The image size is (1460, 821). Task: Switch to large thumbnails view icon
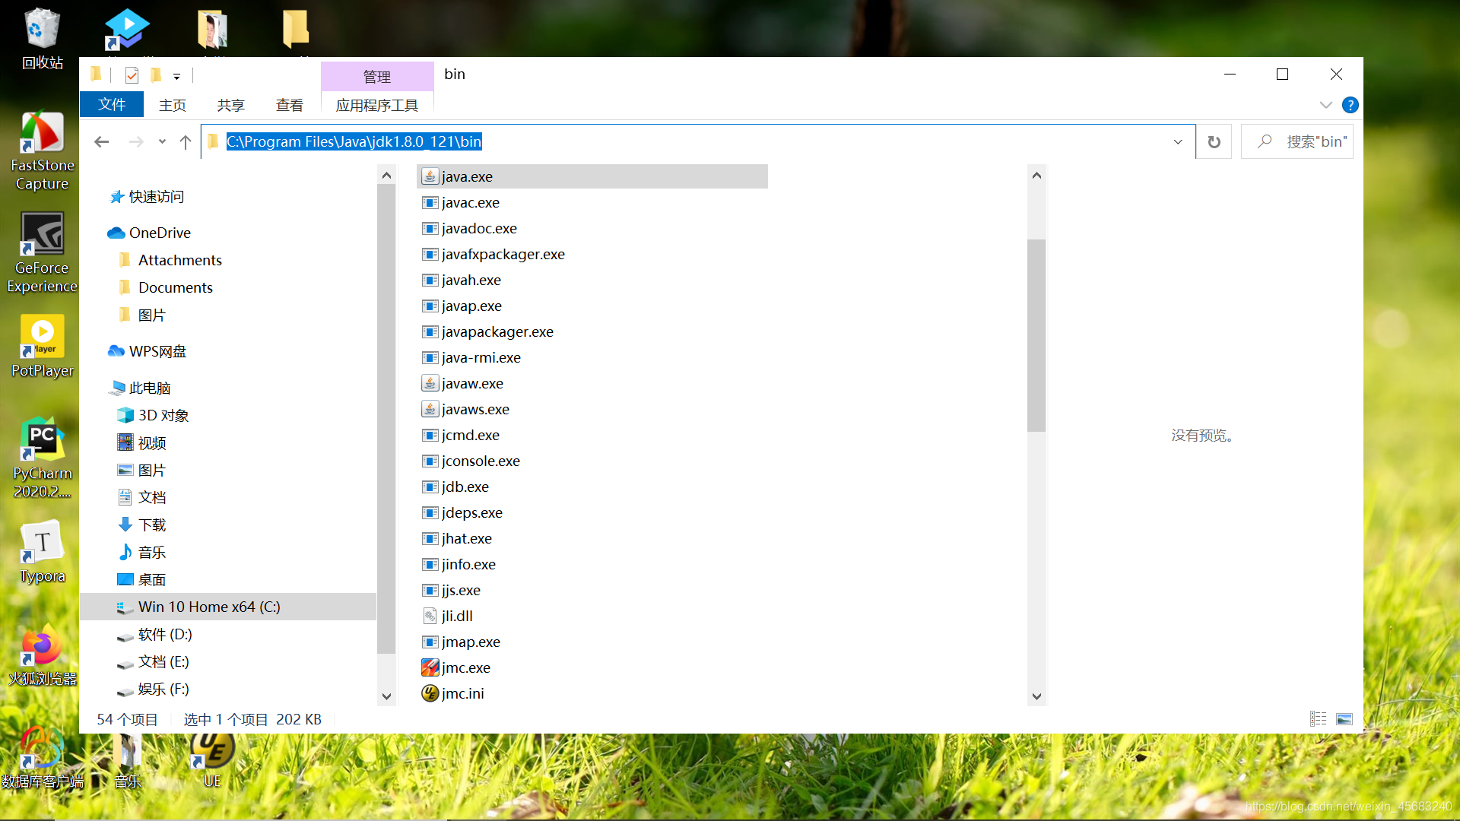[x=1344, y=719]
